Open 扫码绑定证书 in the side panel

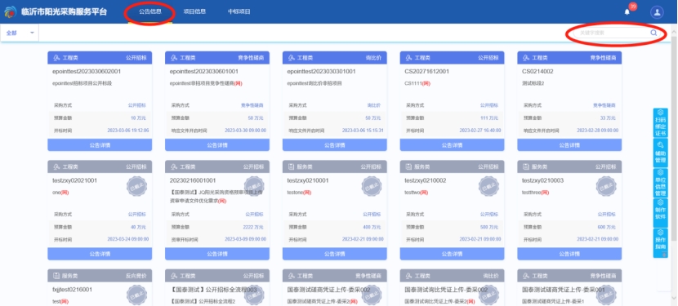click(x=660, y=122)
